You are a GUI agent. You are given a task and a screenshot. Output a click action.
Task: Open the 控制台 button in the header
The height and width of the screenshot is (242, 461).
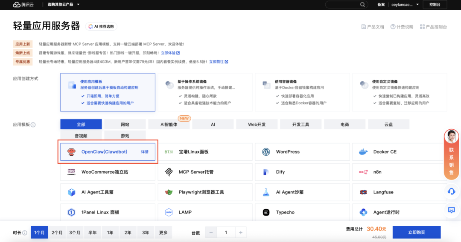435,4
